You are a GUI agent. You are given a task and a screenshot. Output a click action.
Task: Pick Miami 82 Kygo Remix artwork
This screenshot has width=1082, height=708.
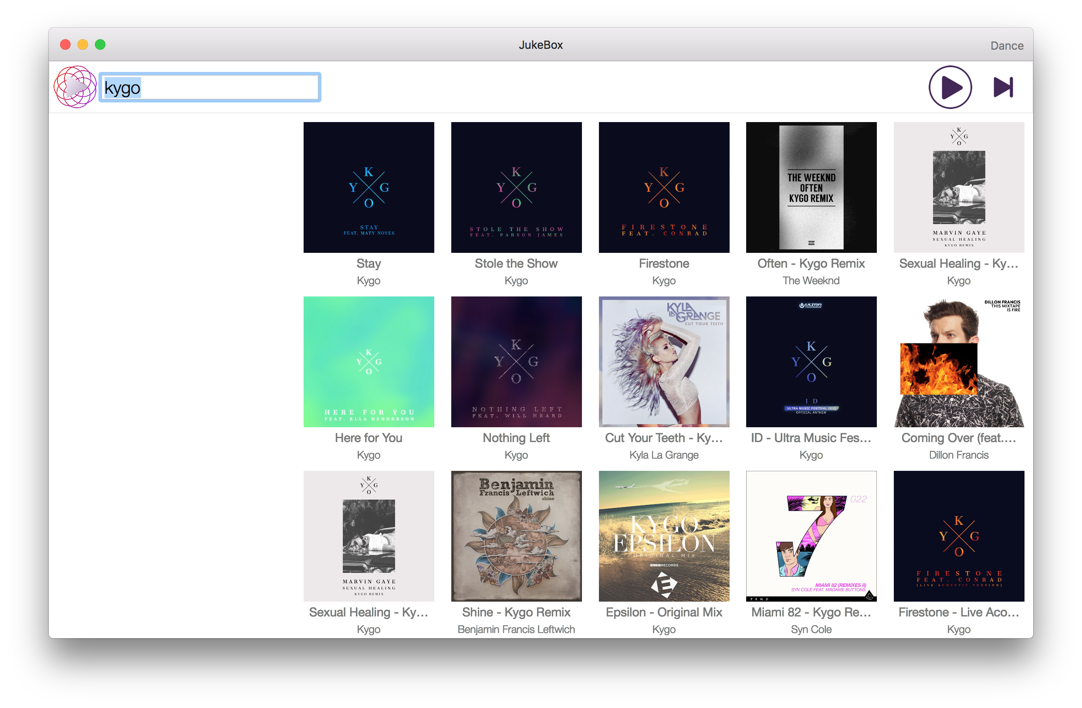811,536
